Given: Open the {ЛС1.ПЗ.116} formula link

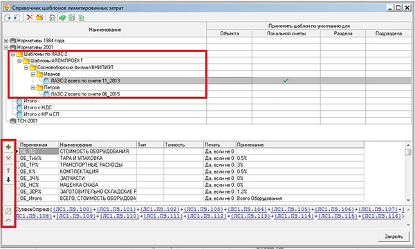Looking at the screenshot, I should coord(381,216).
